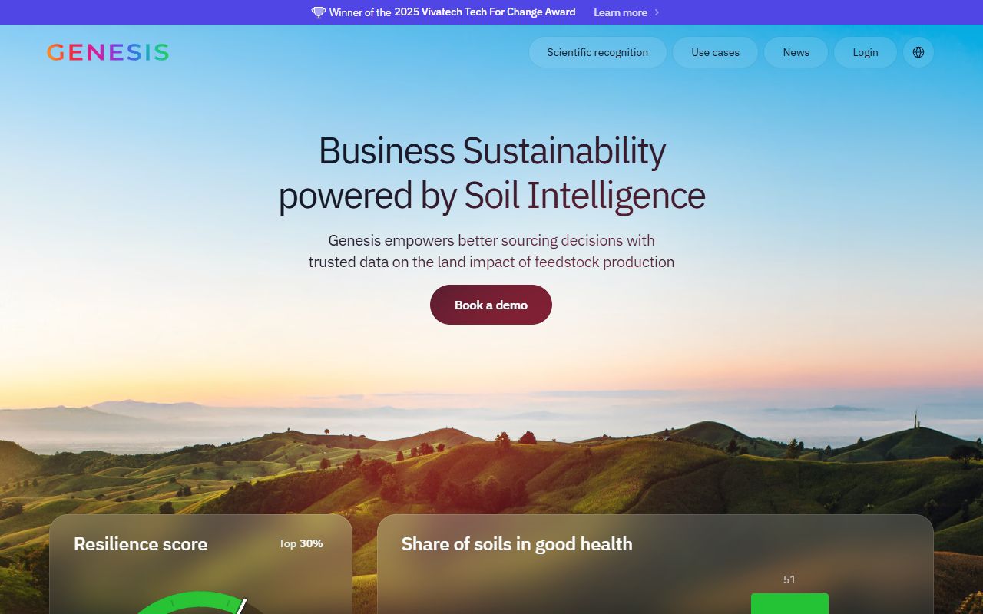Select the Resilience score card title
The height and width of the screenshot is (614, 983).
coord(141,544)
